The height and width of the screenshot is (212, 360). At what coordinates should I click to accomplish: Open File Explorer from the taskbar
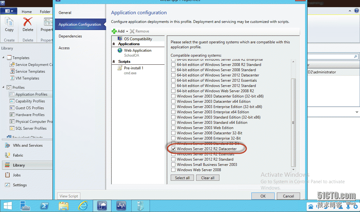64,206
